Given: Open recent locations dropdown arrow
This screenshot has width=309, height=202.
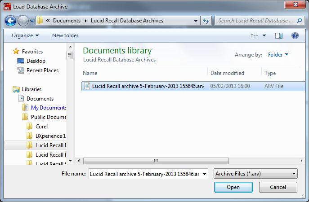Looking at the screenshot, I should coord(32,21).
